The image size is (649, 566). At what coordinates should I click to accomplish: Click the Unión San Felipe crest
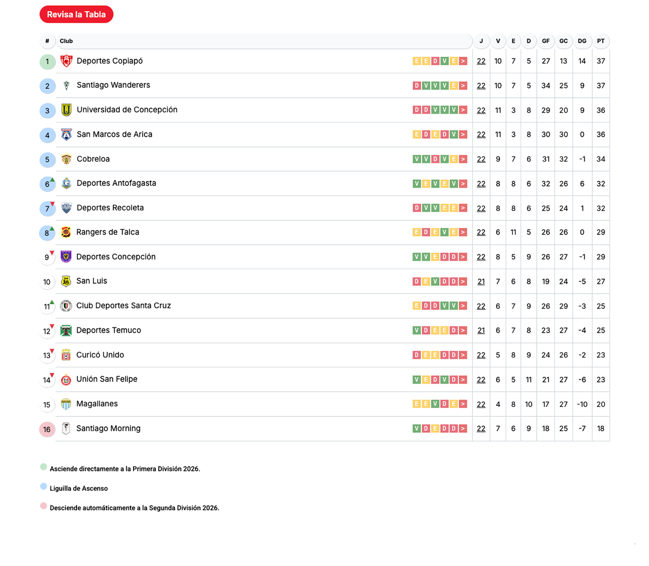tap(66, 379)
